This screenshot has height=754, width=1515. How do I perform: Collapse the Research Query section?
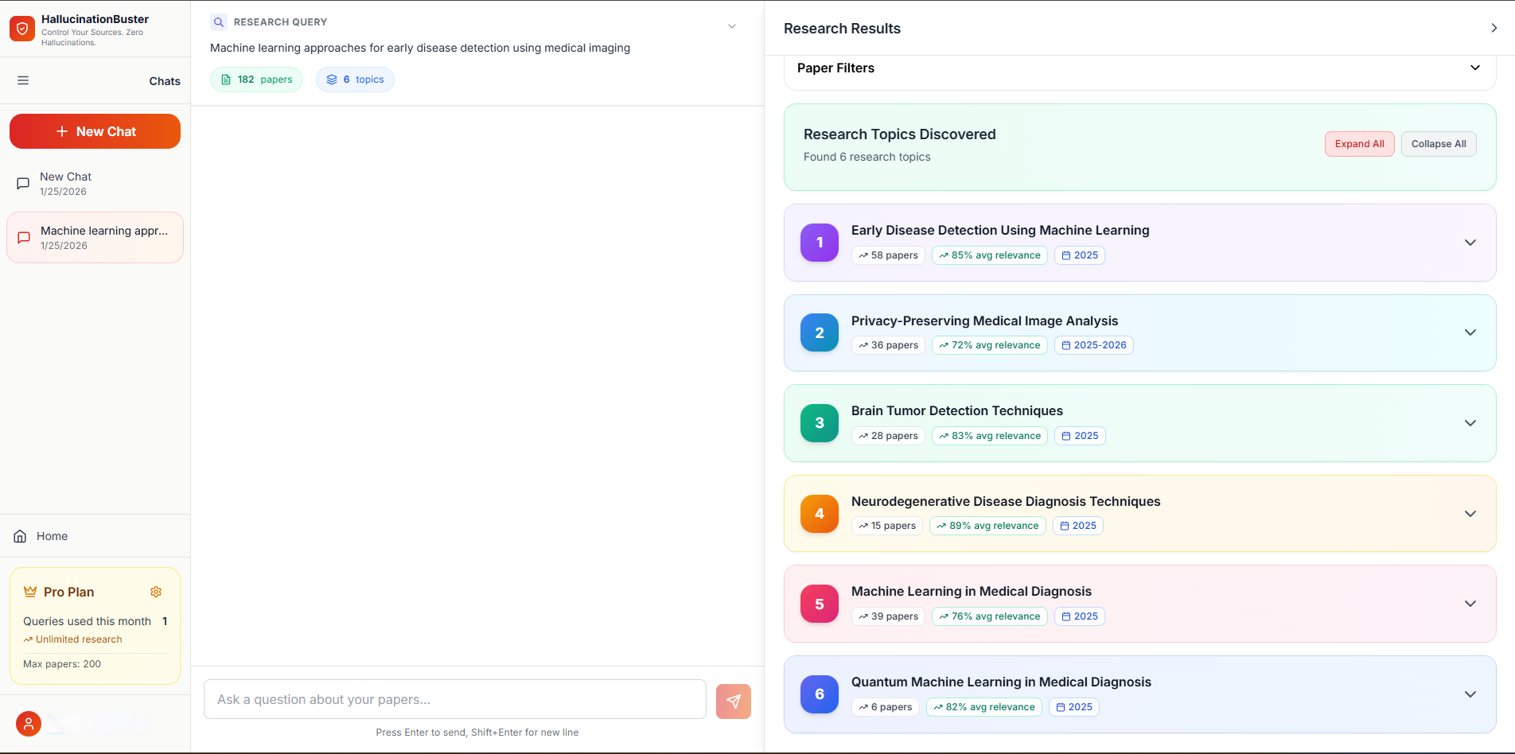(x=731, y=25)
